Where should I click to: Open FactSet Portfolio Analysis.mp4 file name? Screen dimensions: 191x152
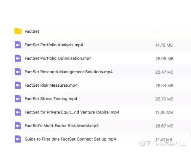tap(54, 45)
